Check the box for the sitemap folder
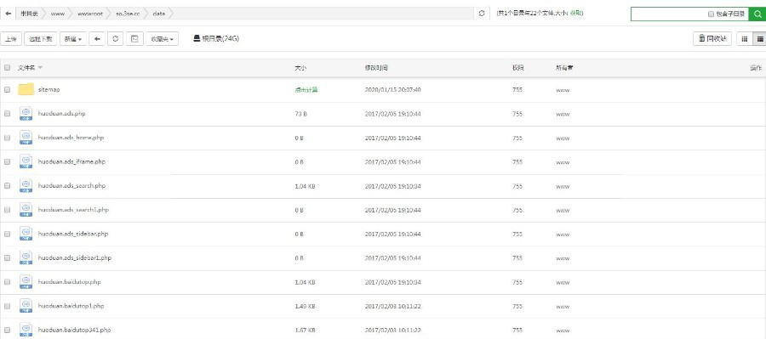Viewport: 766px width, 339px height. pos(7,90)
